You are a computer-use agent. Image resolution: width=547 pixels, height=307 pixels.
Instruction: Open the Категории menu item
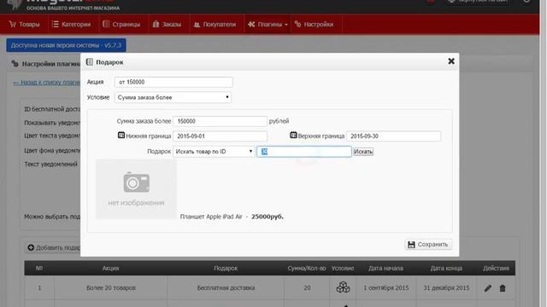(x=72, y=24)
